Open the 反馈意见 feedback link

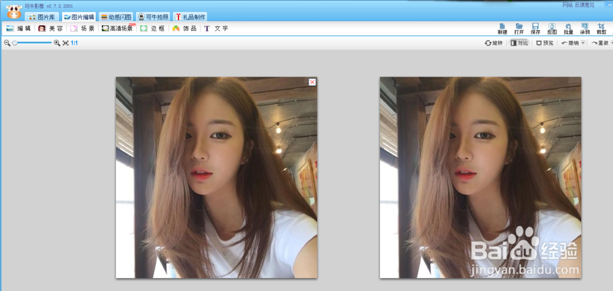pyautogui.click(x=584, y=5)
